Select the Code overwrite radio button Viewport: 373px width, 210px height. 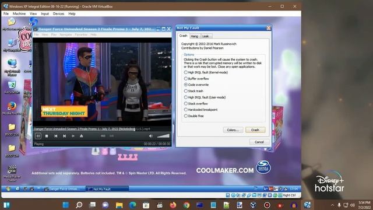click(196, 85)
